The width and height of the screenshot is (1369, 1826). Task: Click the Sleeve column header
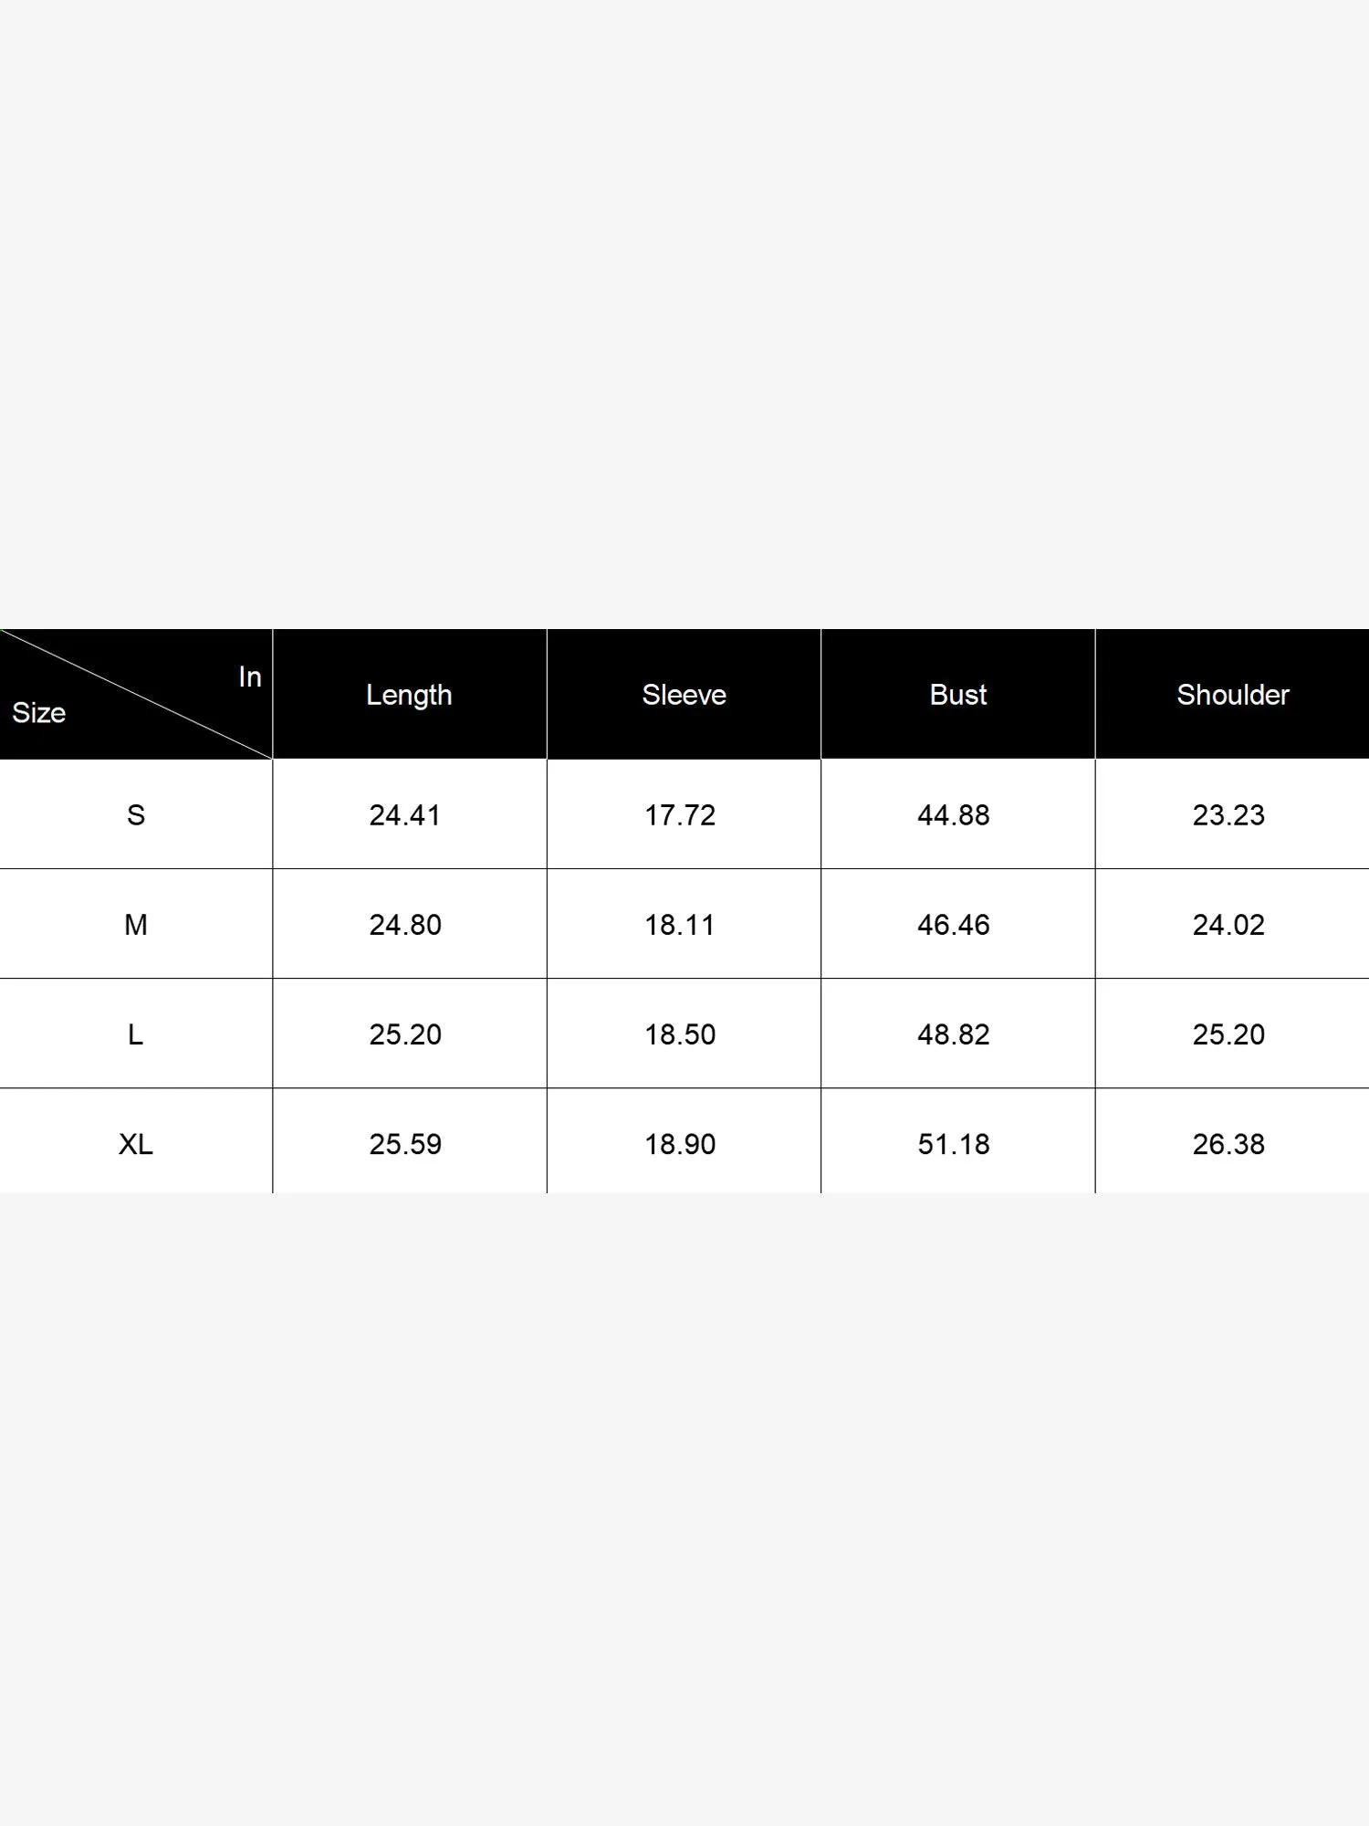pyautogui.click(x=684, y=695)
